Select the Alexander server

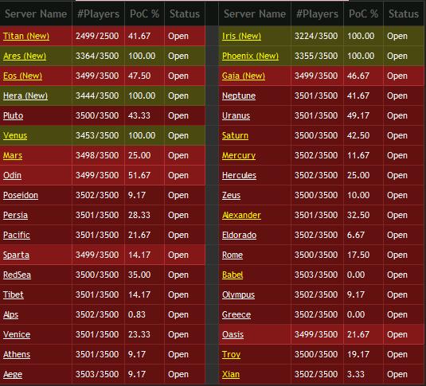click(241, 215)
